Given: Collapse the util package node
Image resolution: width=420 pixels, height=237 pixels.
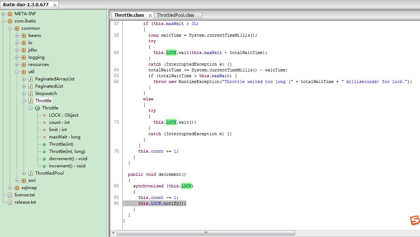Looking at the screenshot, I should (17, 72).
